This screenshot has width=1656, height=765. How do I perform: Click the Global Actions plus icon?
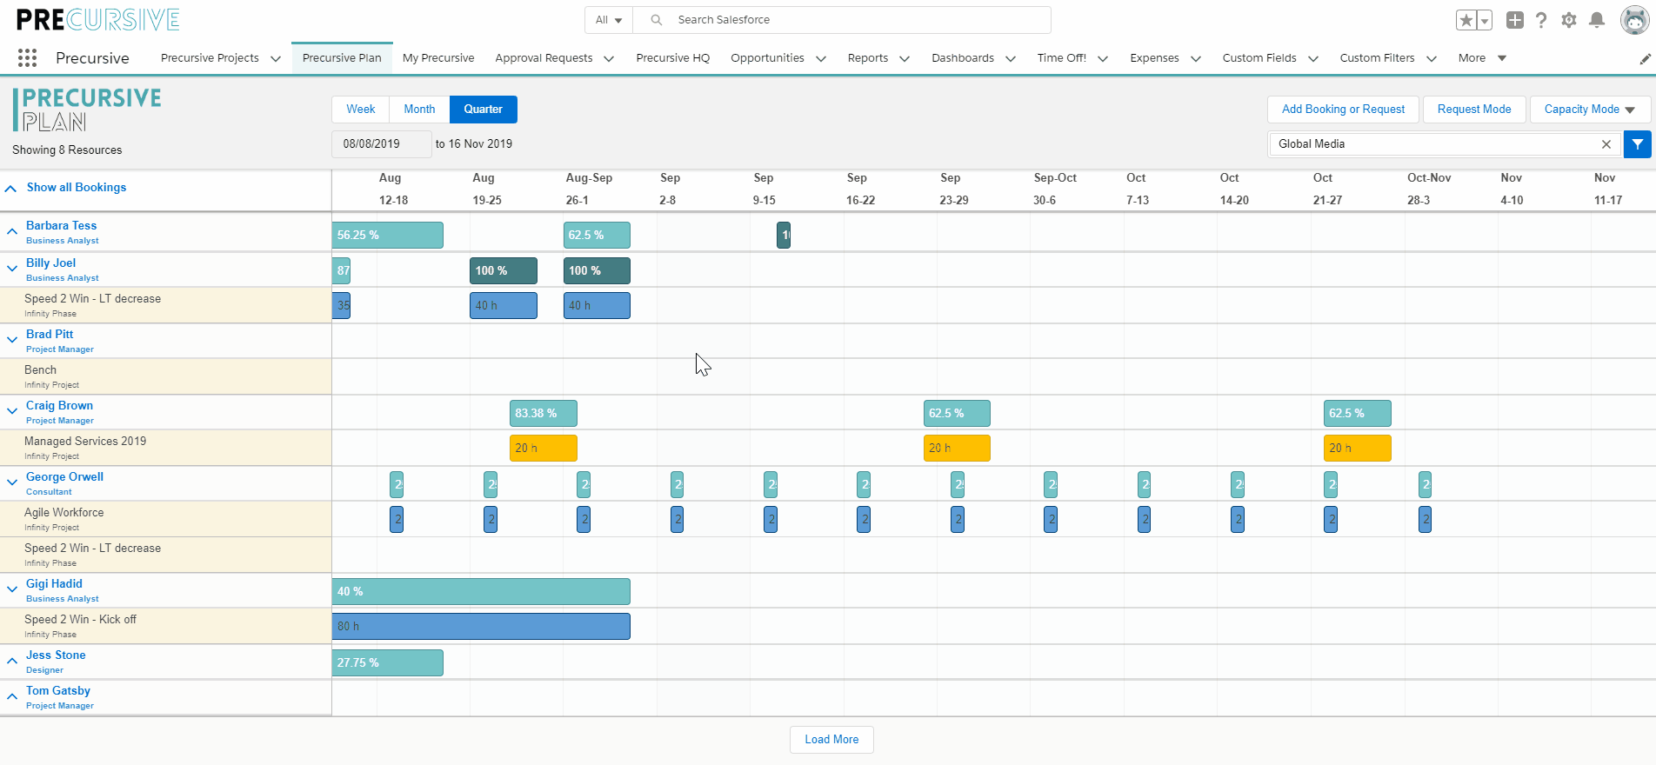[x=1515, y=20]
